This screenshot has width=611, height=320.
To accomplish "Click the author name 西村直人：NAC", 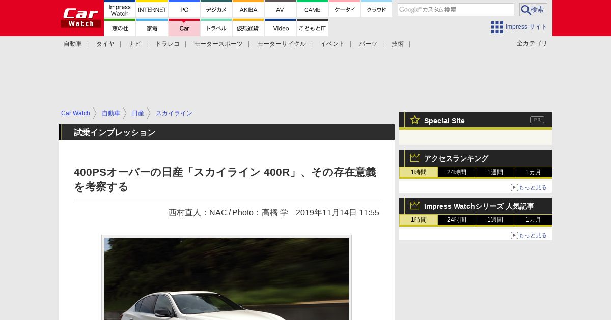I will [x=198, y=213].
